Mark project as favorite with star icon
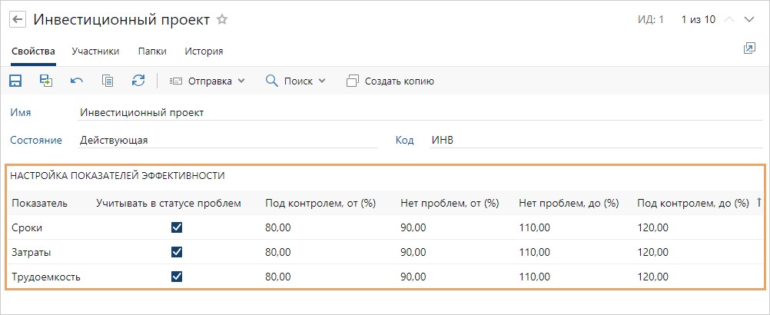 tap(222, 20)
